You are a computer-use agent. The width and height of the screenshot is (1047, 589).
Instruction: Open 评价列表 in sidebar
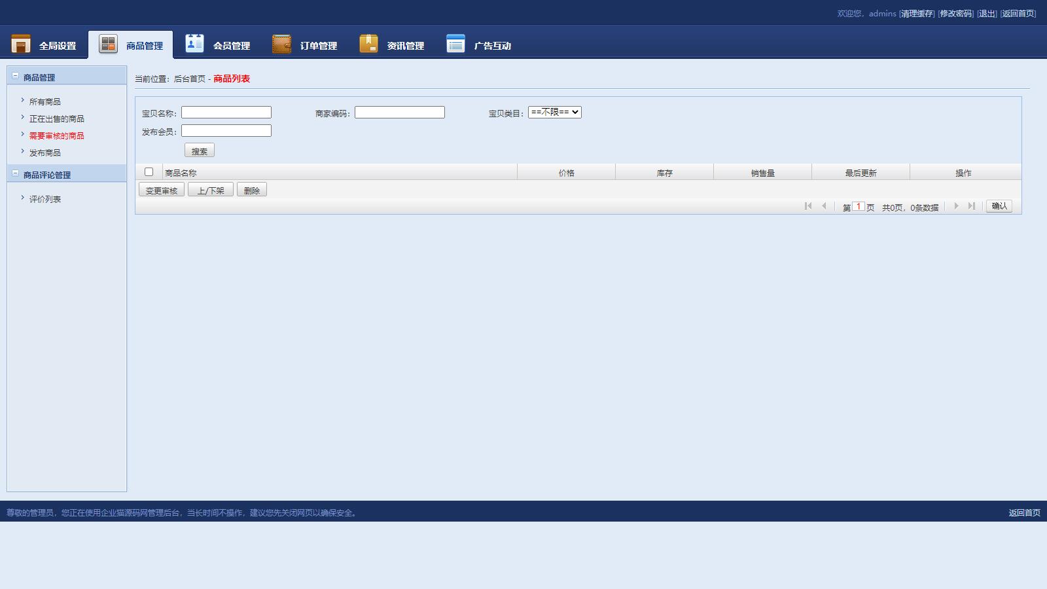coord(44,200)
